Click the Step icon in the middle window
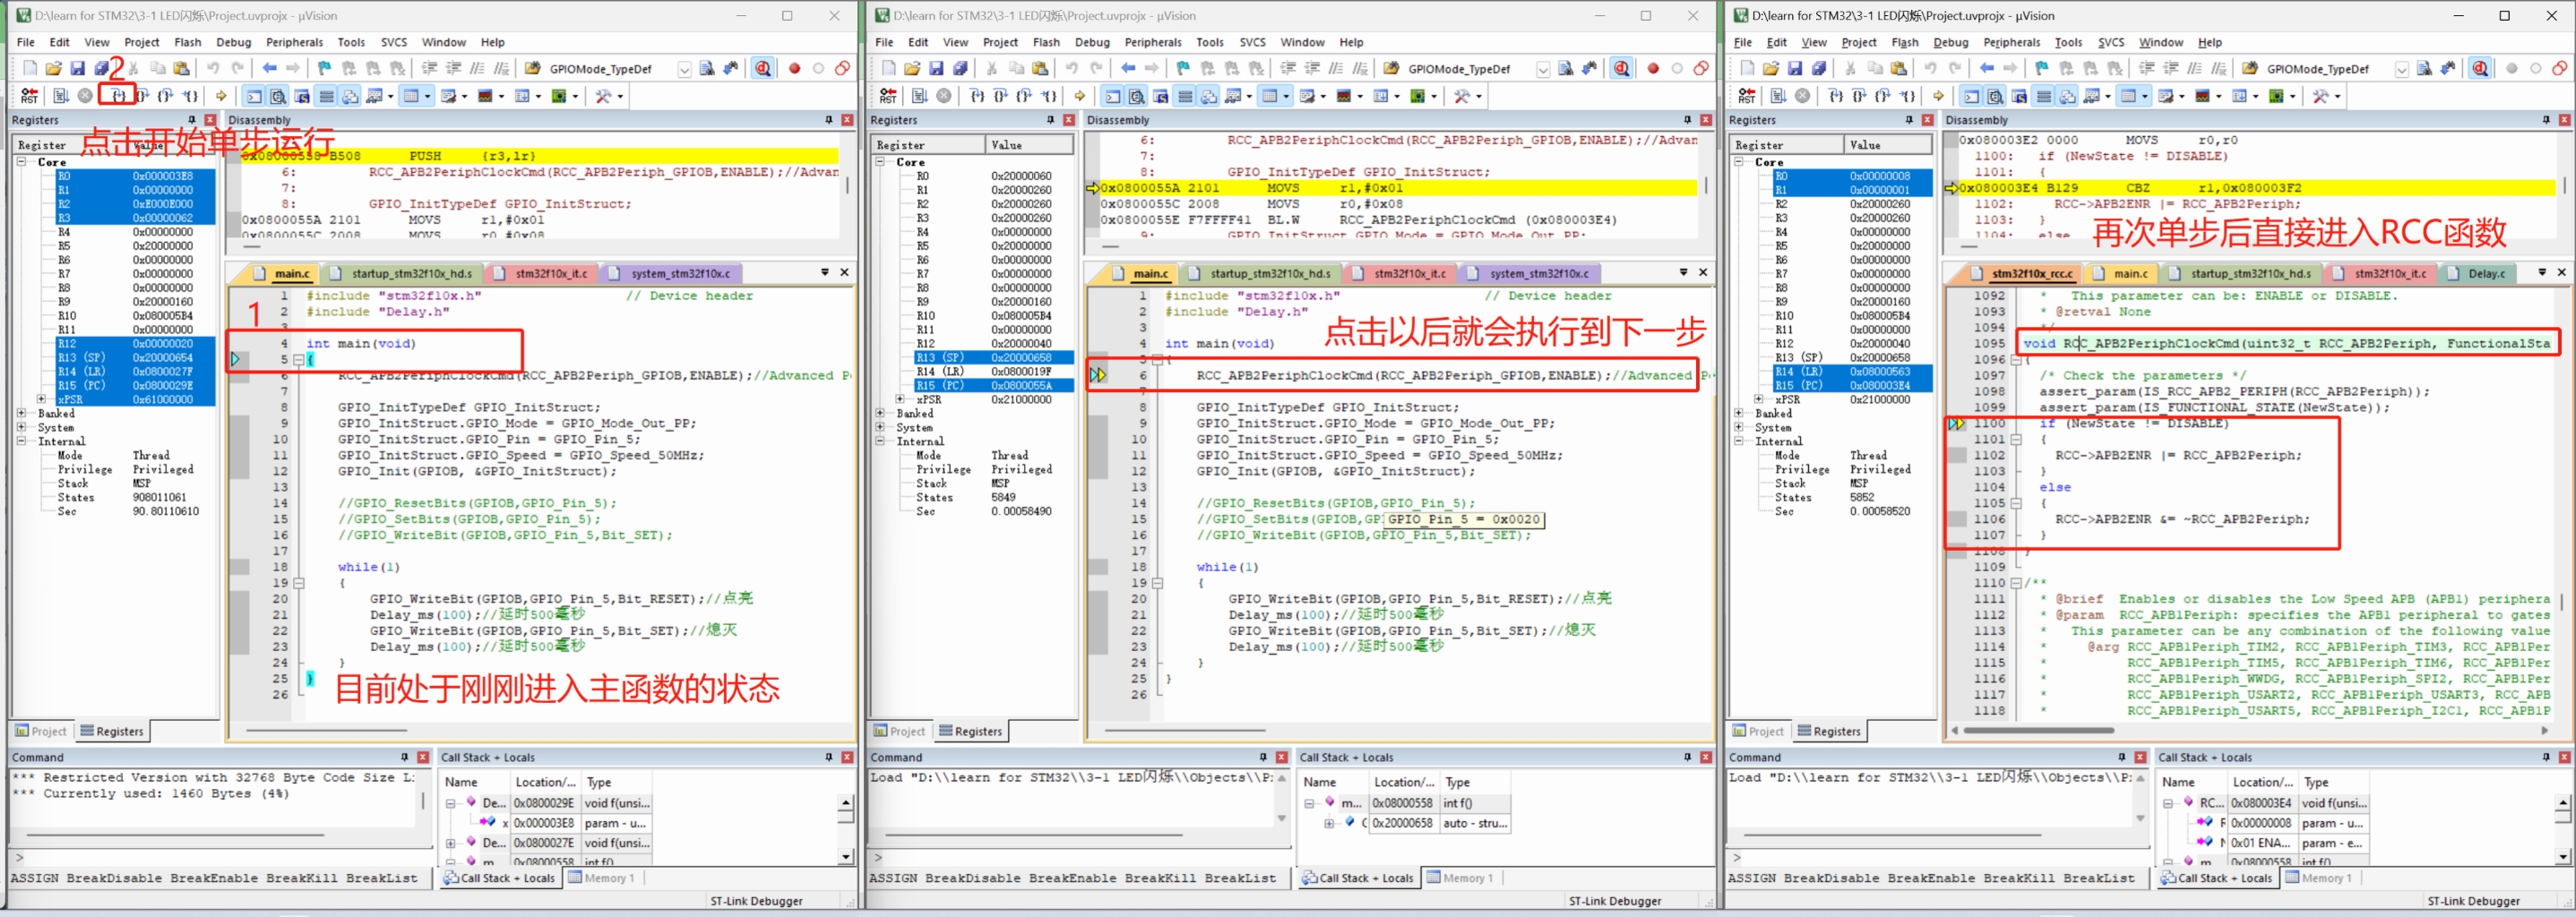Screen dimensions: 2576x917 click(976, 96)
